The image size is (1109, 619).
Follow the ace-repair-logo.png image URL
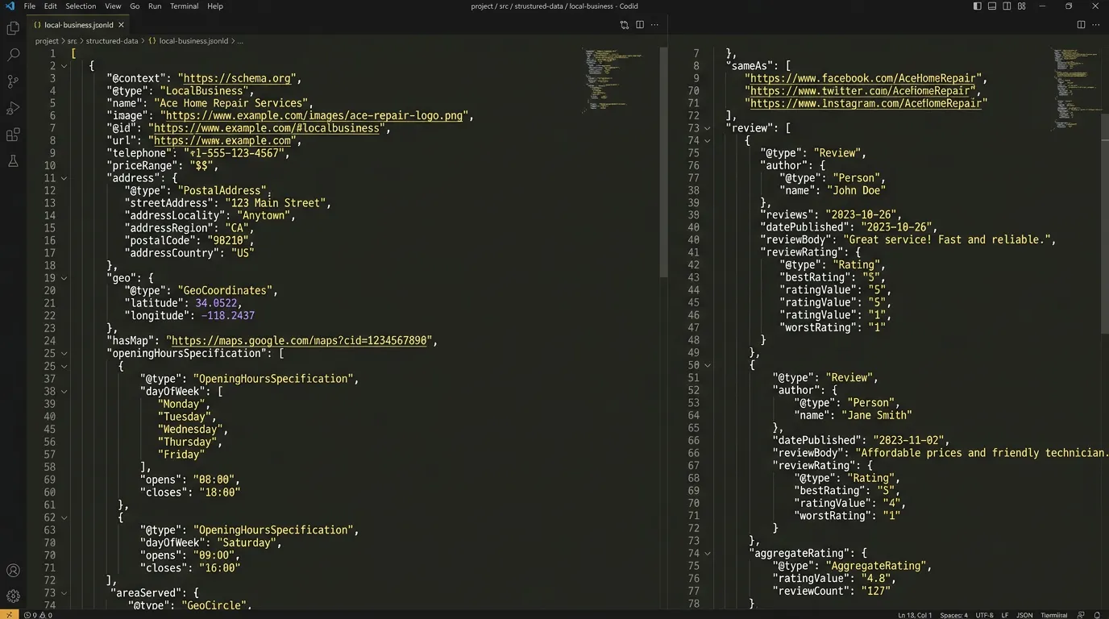315,116
